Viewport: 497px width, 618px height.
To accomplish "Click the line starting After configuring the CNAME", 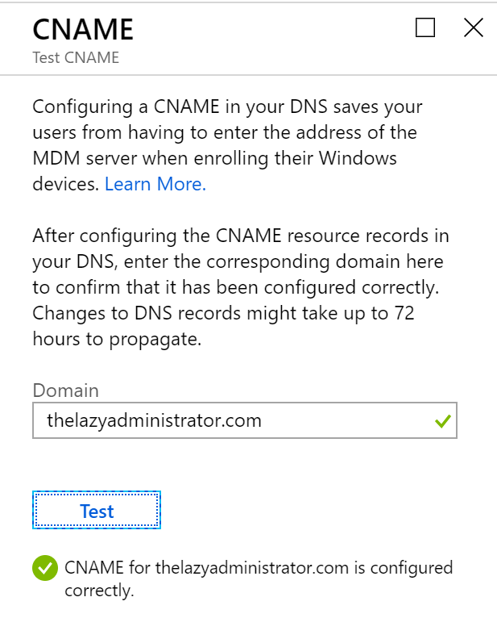I will [241, 236].
